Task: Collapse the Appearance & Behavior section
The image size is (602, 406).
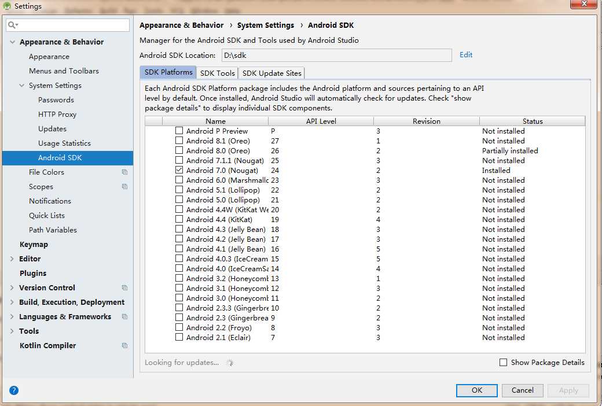Action: point(12,42)
